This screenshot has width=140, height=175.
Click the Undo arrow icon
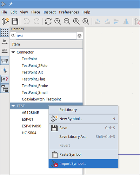[27, 21]
